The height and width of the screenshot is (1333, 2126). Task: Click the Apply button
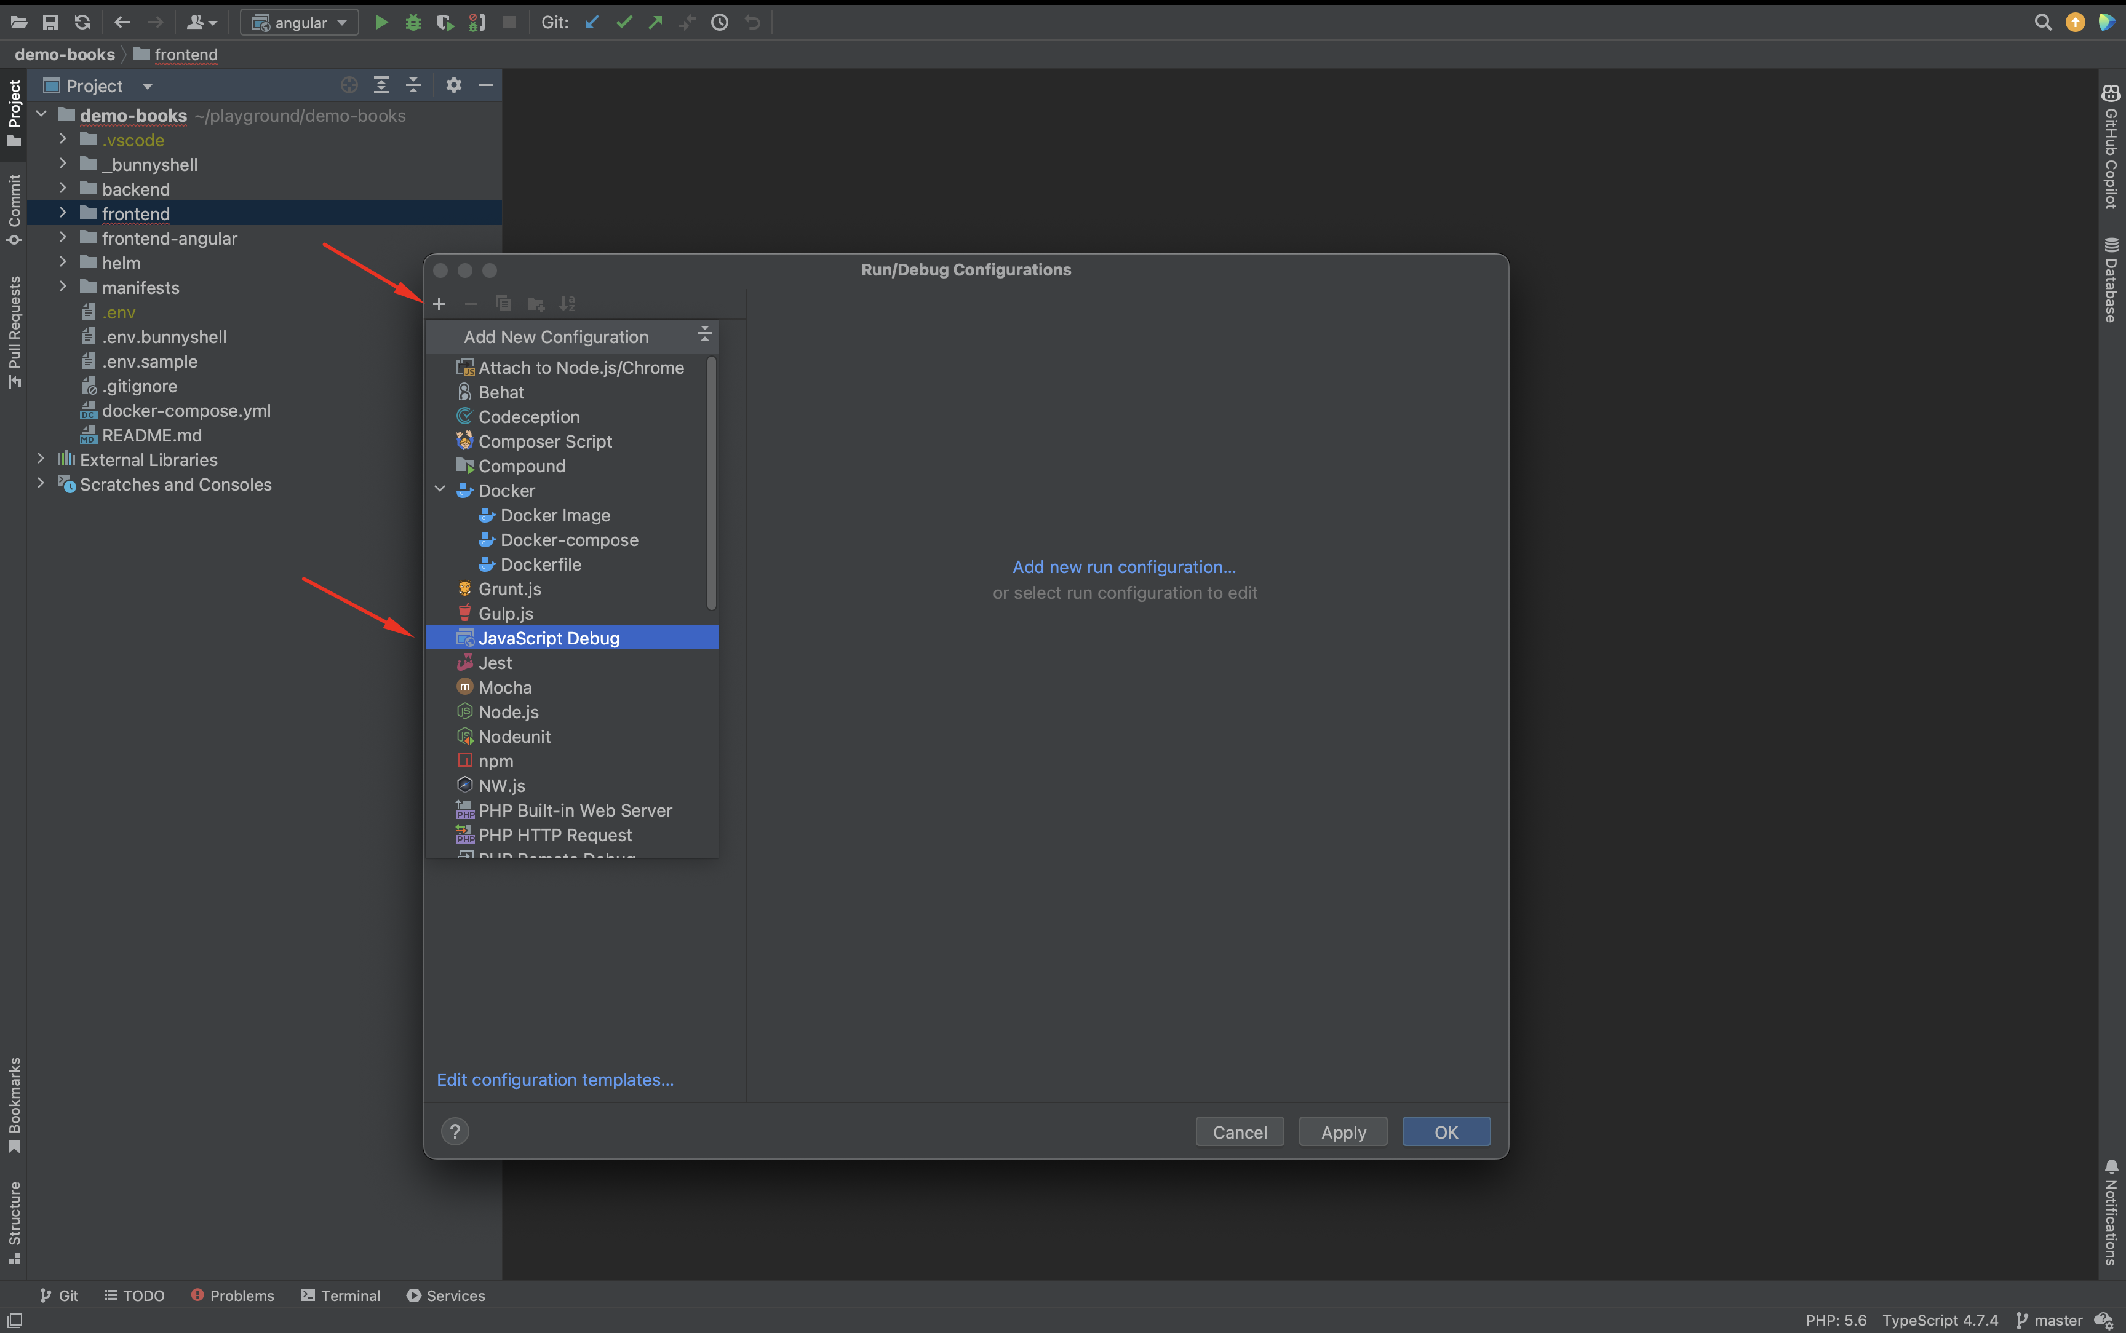pos(1342,1132)
